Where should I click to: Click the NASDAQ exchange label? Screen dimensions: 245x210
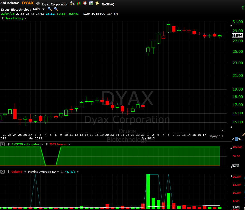coord(108,4)
